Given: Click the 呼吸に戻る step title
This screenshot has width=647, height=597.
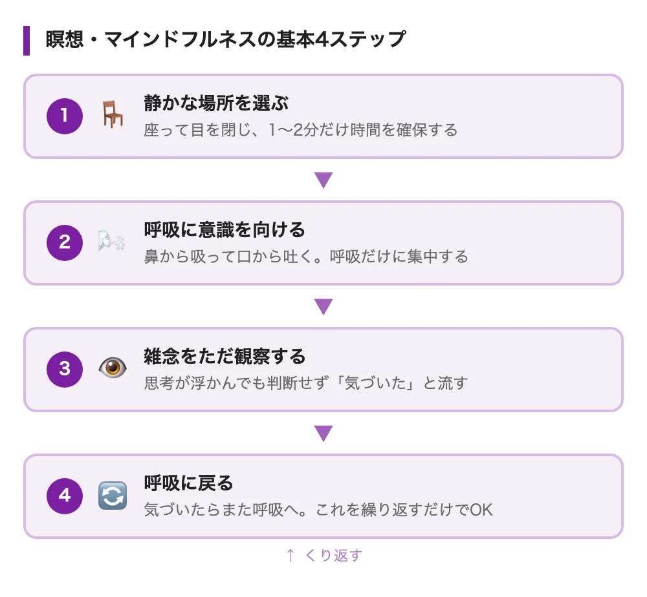Looking at the screenshot, I should click(x=188, y=483).
